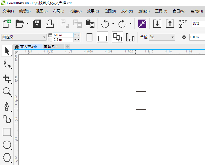Select the Crop tool
Image resolution: width=205 pixels, height=165 pixels.
pyautogui.click(x=7, y=79)
